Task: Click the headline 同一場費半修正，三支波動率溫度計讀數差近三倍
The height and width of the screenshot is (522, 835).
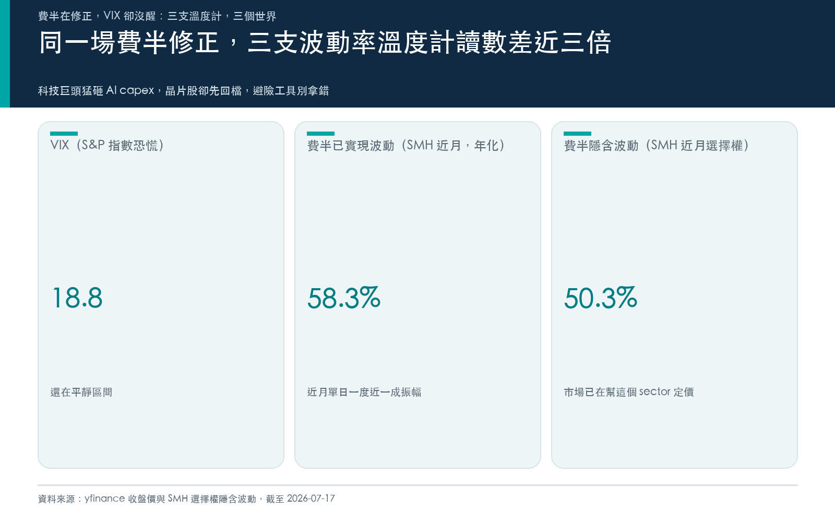Action: [325, 42]
